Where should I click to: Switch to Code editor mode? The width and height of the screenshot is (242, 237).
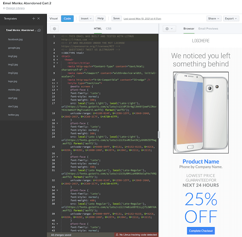pyautogui.click(x=67, y=18)
